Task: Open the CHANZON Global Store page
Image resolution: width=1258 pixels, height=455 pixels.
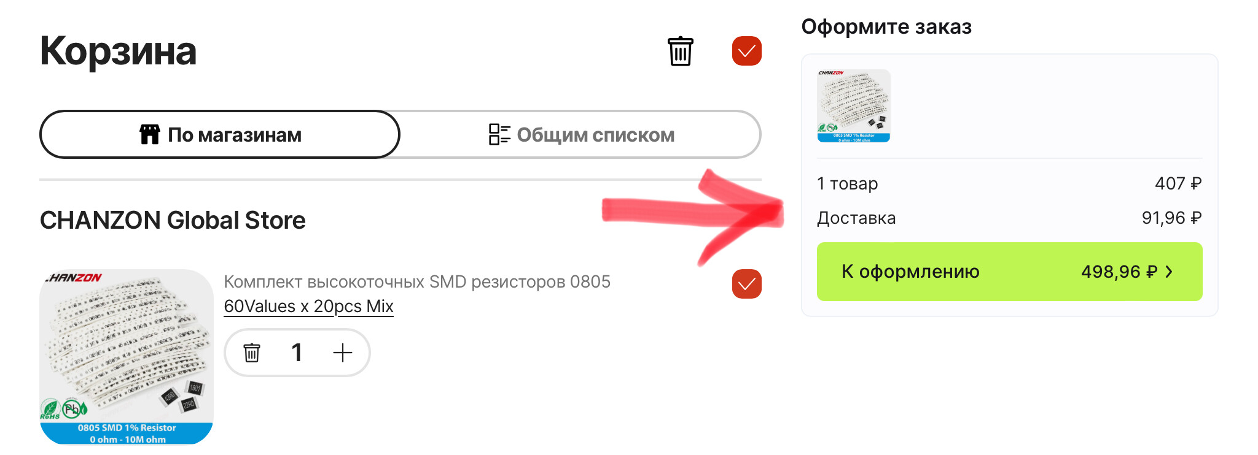Action: [x=173, y=220]
